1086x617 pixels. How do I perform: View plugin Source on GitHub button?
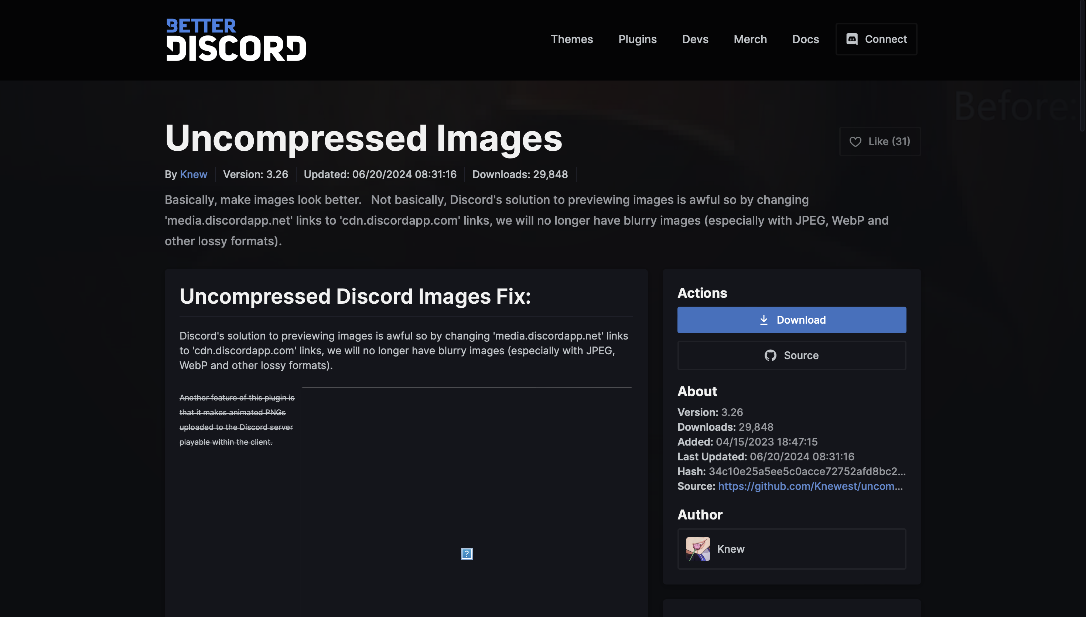[x=791, y=355]
